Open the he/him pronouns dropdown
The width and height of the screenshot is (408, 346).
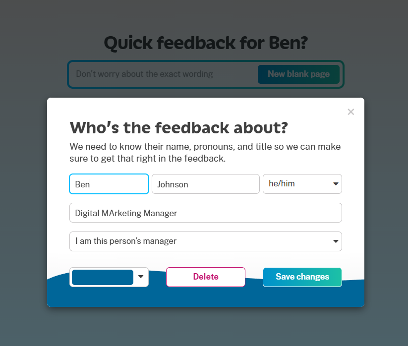click(x=297, y=184)
